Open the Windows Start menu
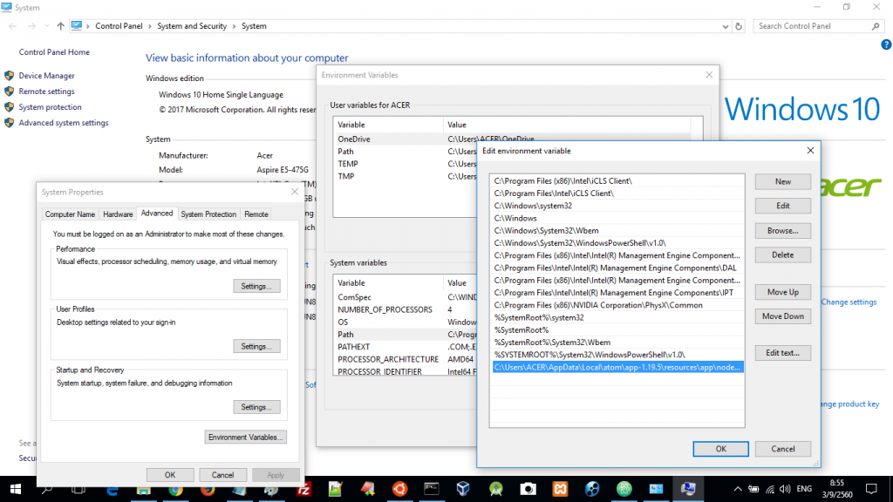893x502 pixels. click(x=16, y=489)
